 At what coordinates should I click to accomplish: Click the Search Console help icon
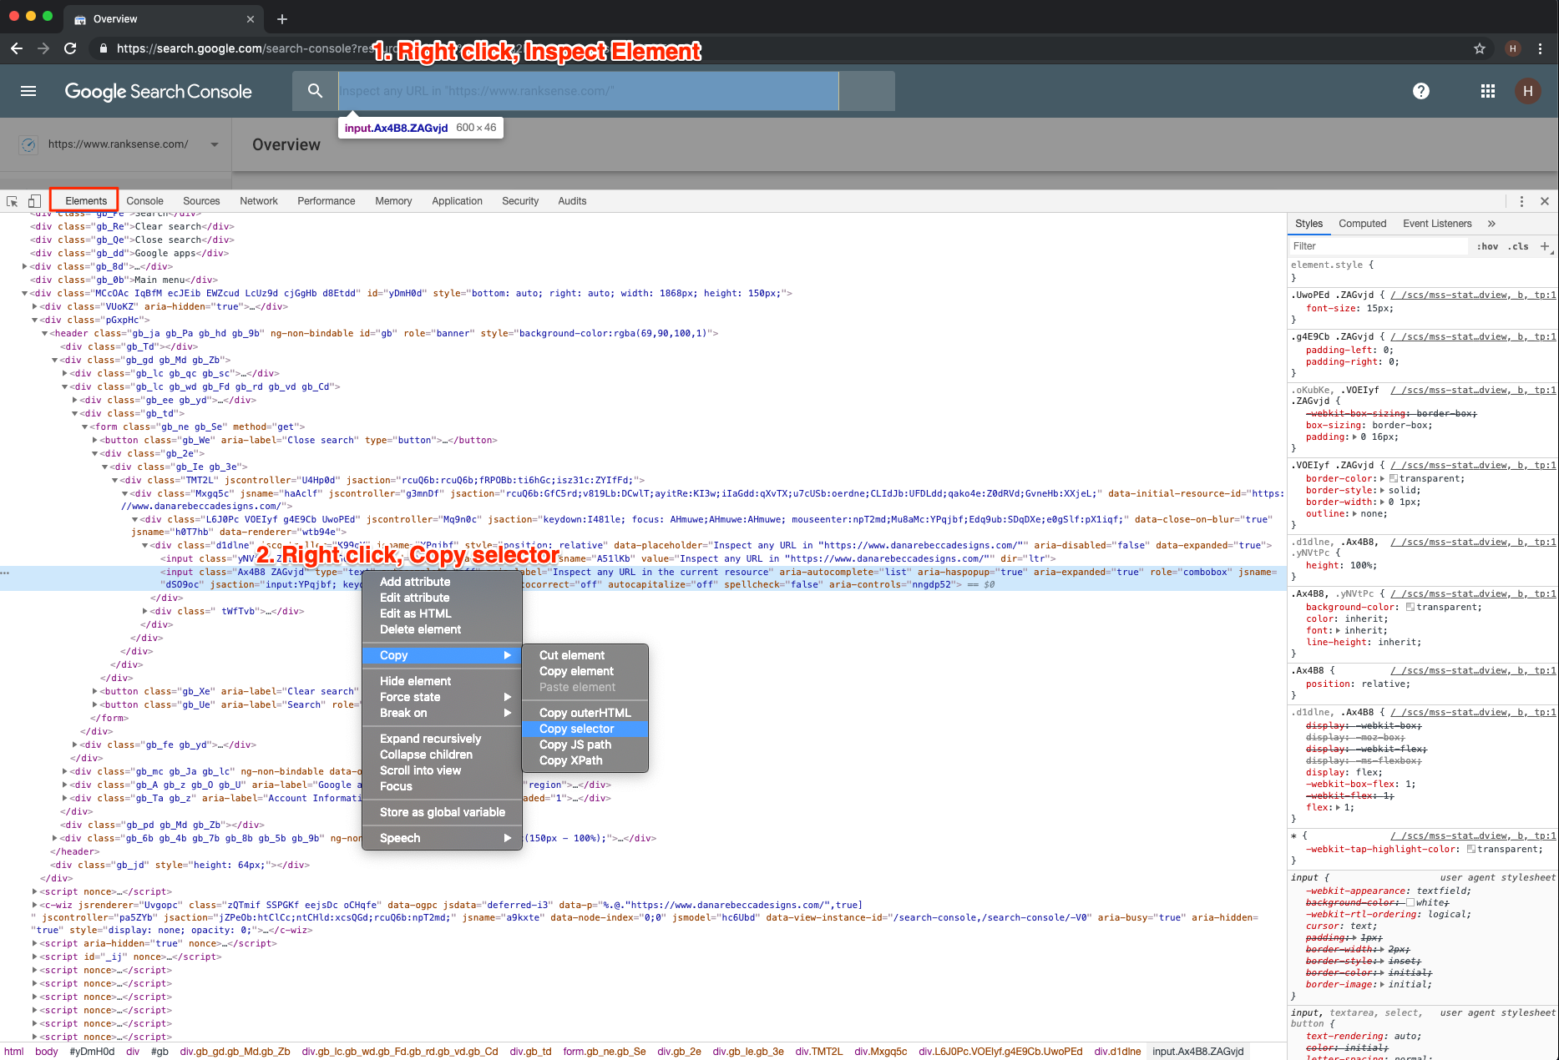pos(1420,91)
